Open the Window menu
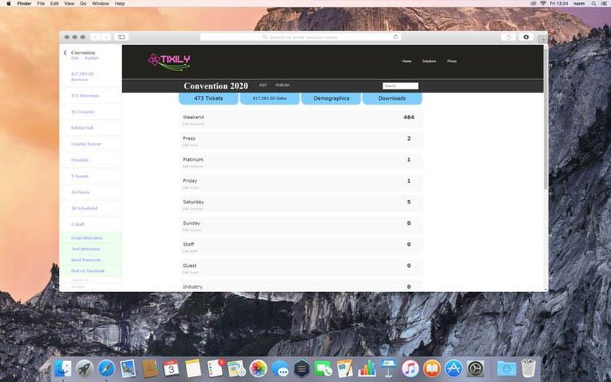611x382 pixels. (100, 4)
